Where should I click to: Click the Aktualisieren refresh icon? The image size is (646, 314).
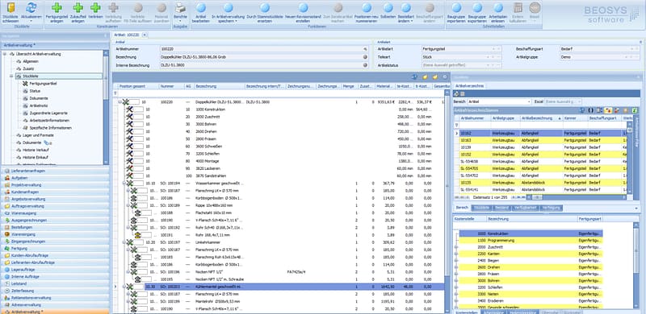(x=31, y=7)
